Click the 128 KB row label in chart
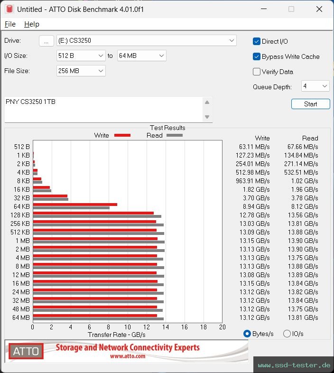The width and height of the screenshot is (334, 373). click(x=20, y=215)
